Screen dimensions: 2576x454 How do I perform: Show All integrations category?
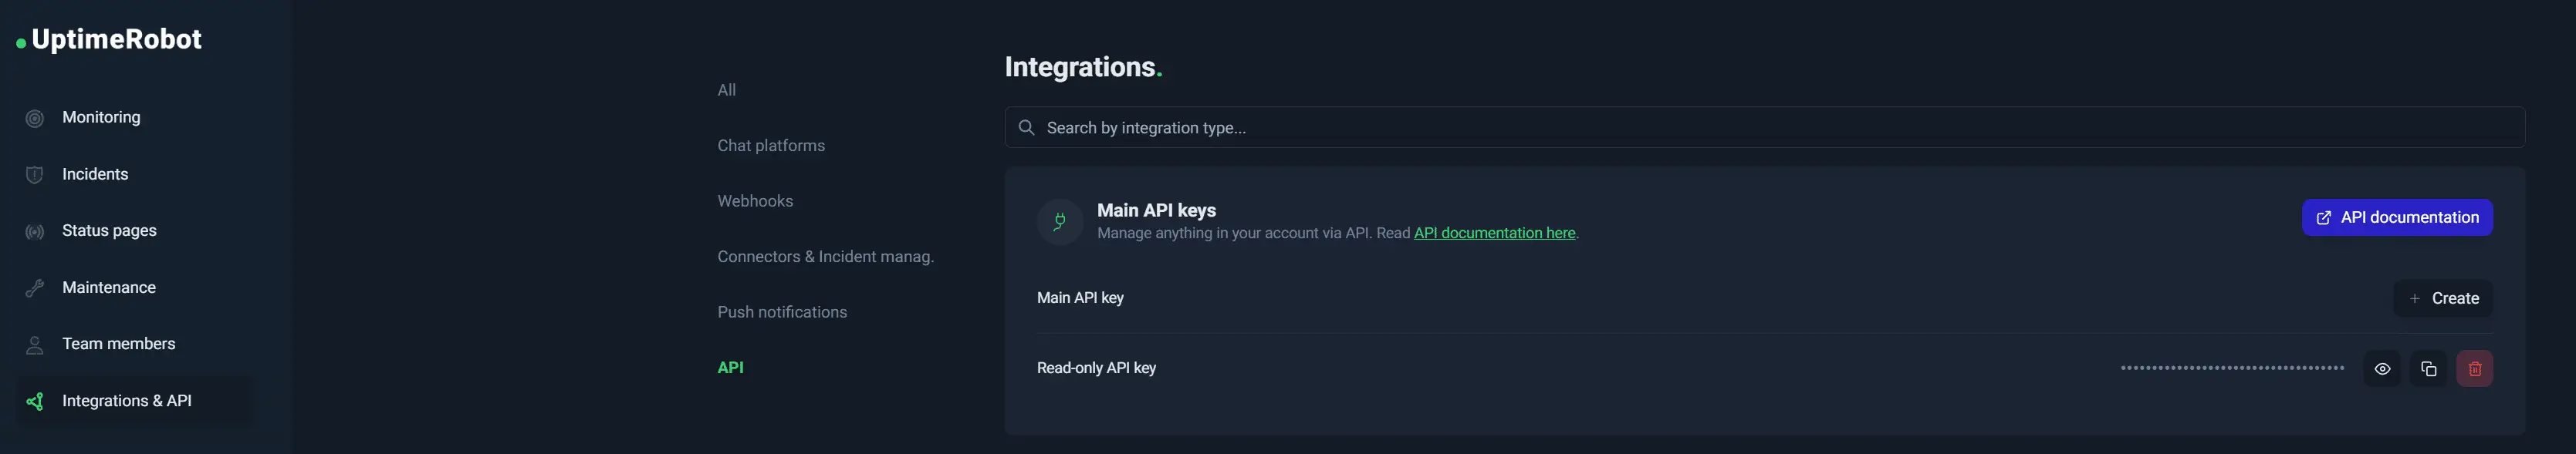726,90
